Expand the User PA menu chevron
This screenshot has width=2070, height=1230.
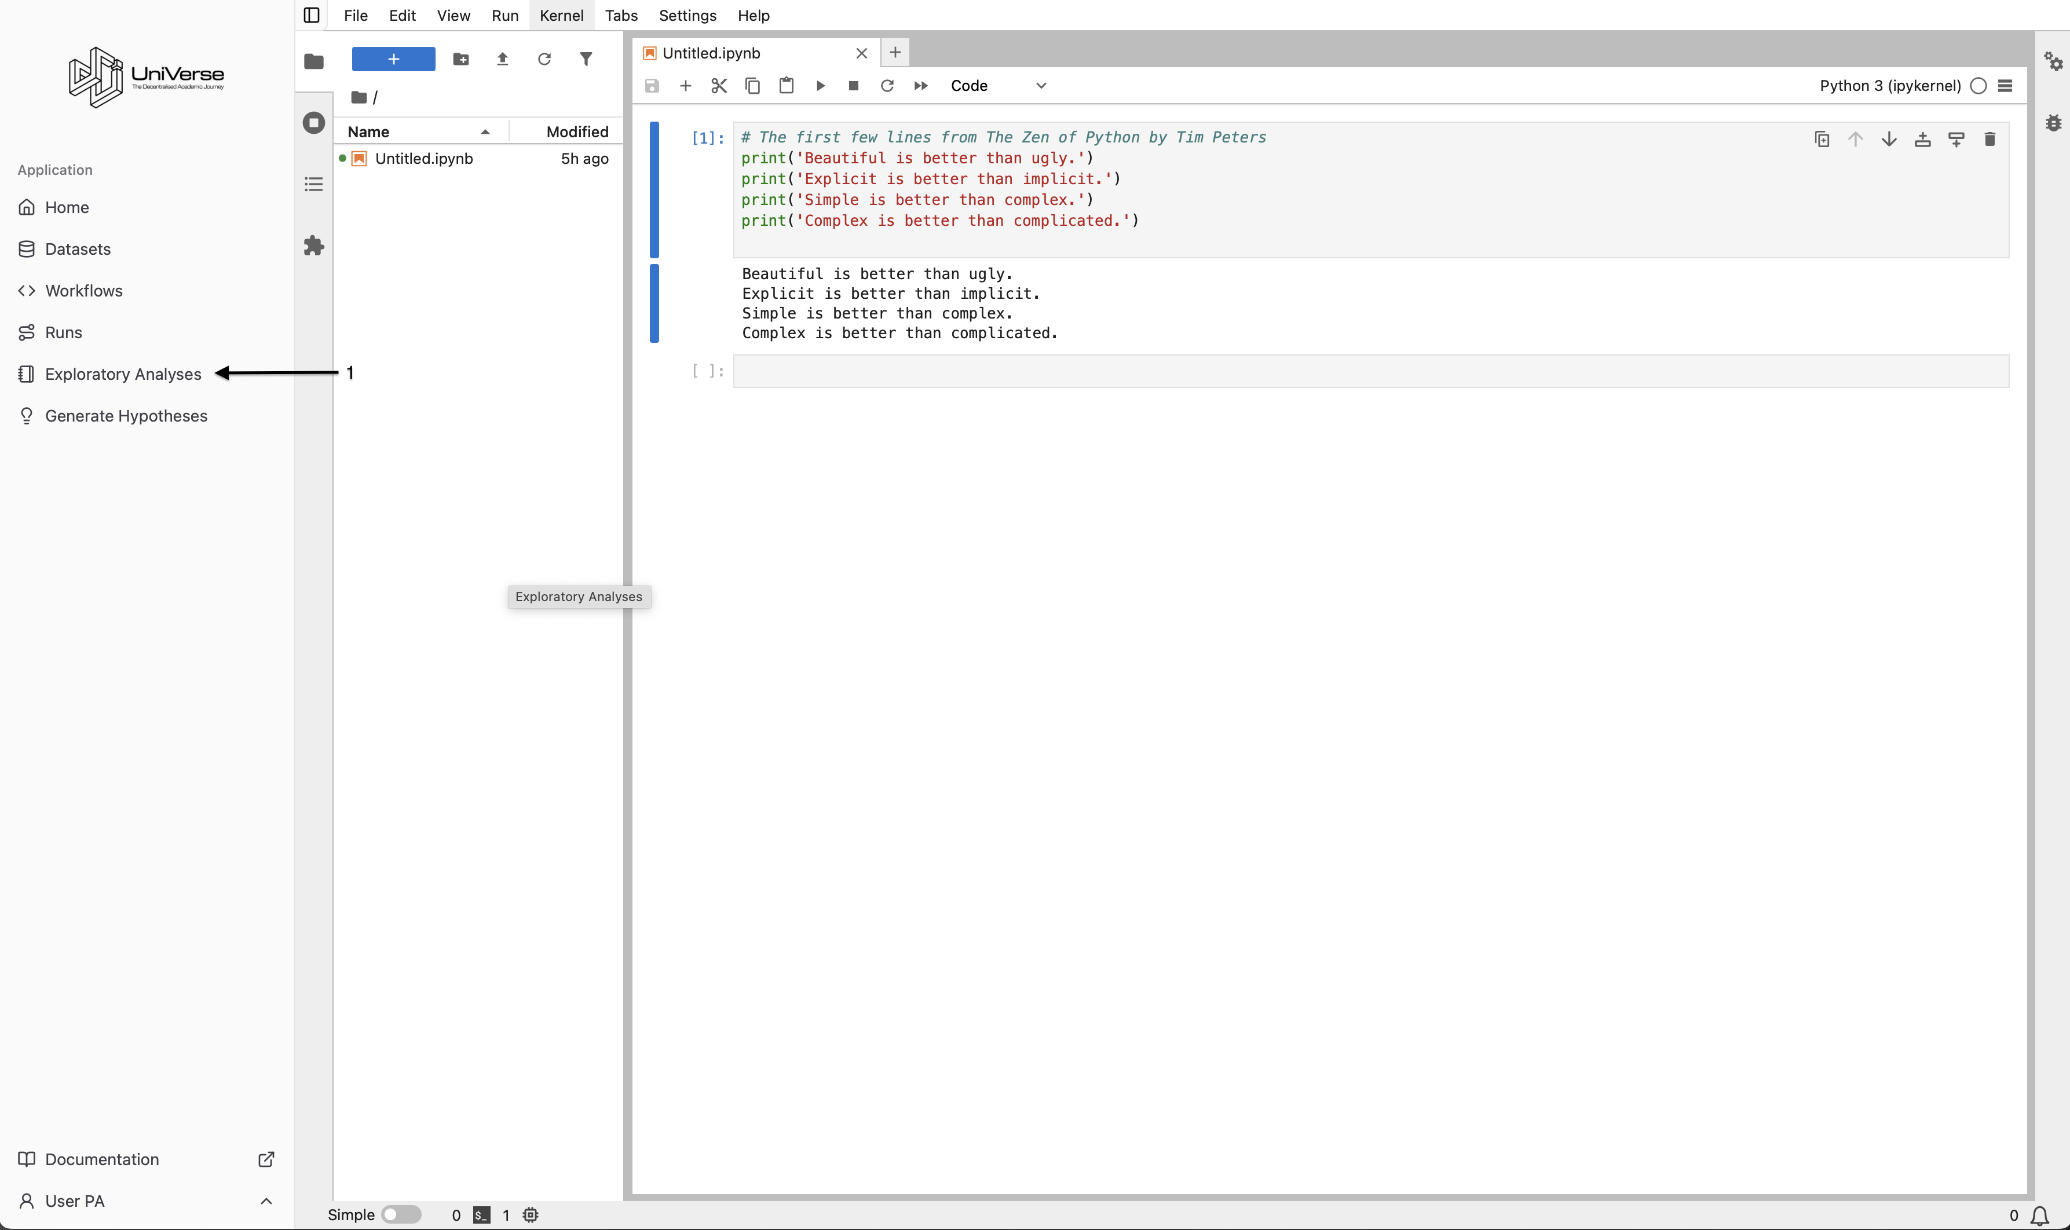266,1201
